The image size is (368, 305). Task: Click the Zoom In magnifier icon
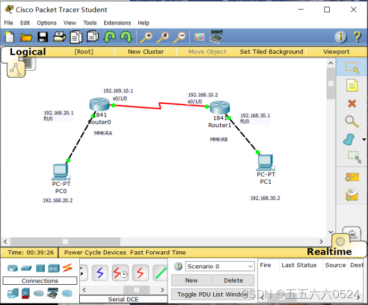(145, 37)
